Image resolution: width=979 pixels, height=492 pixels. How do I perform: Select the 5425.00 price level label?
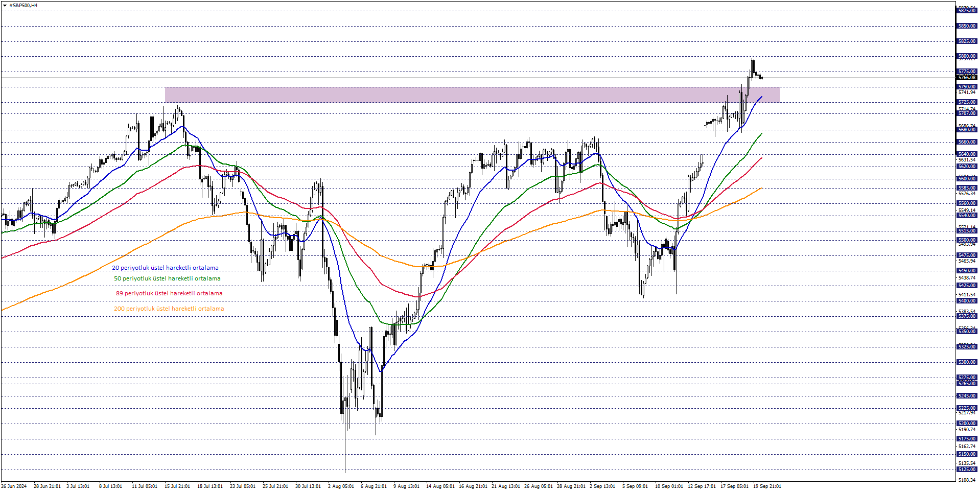pos(967,286)
